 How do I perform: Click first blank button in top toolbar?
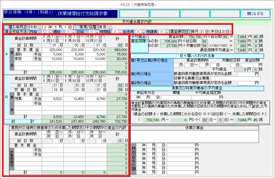(x=134, y=14)
